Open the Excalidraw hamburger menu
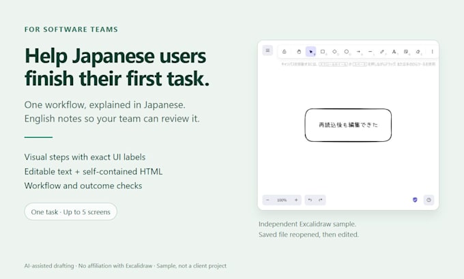The width and height of the screenshot is (464, 279). [x=267, y=50]
